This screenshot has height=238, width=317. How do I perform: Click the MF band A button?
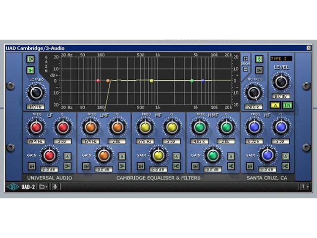point(177,156)
